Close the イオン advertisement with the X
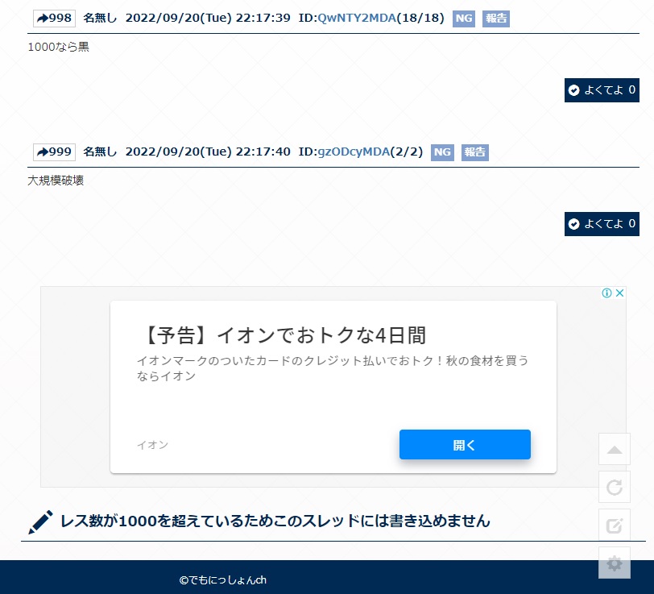This screenshot has width=654, height=594. tap(619, 293)
